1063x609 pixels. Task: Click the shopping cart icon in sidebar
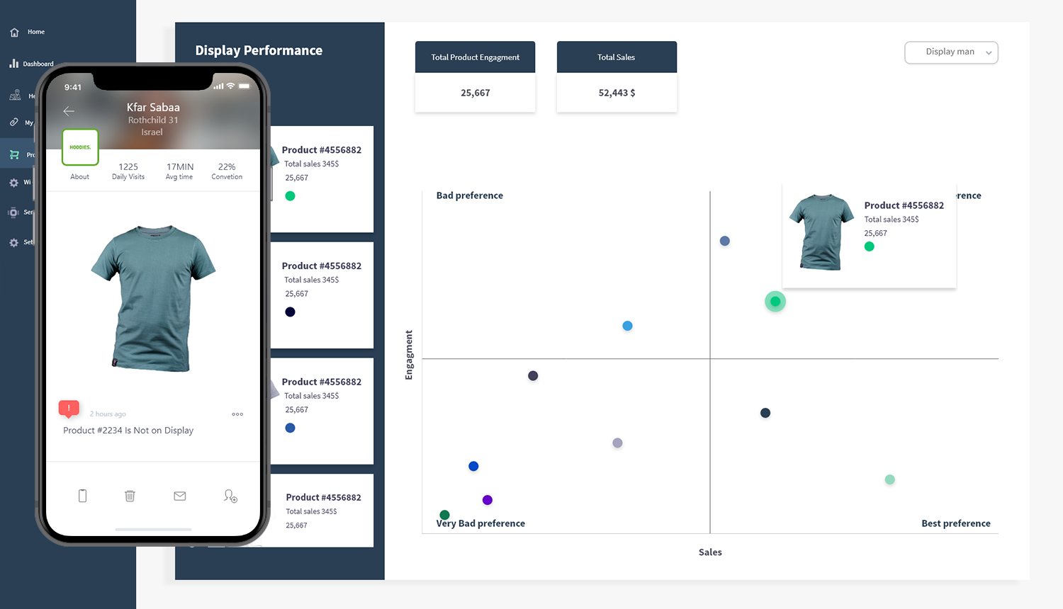tap(14, 154)
